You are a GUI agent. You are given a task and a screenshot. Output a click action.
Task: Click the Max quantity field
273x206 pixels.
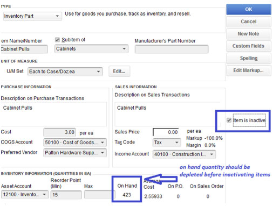point(99,195)
